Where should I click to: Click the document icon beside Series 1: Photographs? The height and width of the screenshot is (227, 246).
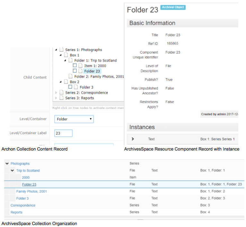[61, 50]
